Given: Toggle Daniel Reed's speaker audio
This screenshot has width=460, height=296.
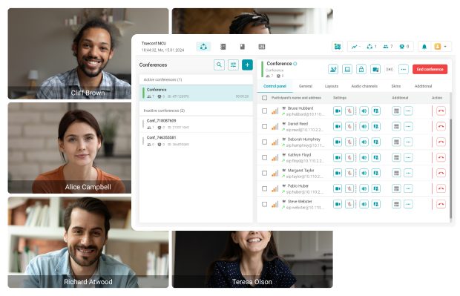Looking at the screenshot, I should (x=364, y=126).
